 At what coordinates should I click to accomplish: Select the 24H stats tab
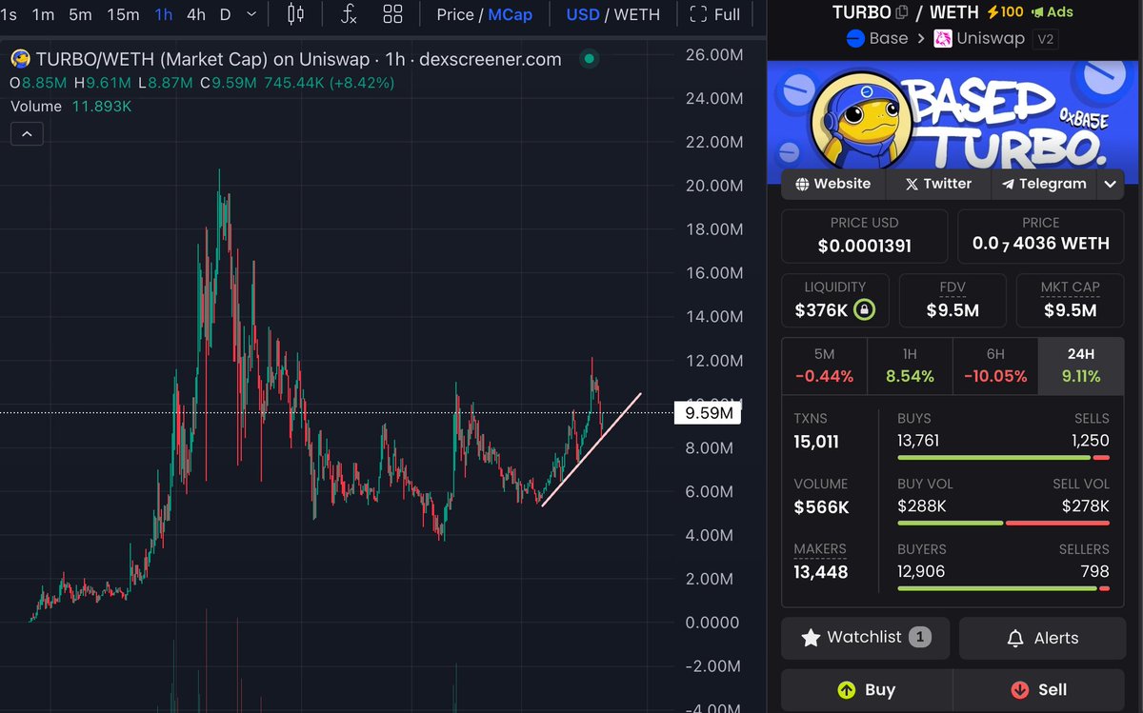tap(1081, 365)
